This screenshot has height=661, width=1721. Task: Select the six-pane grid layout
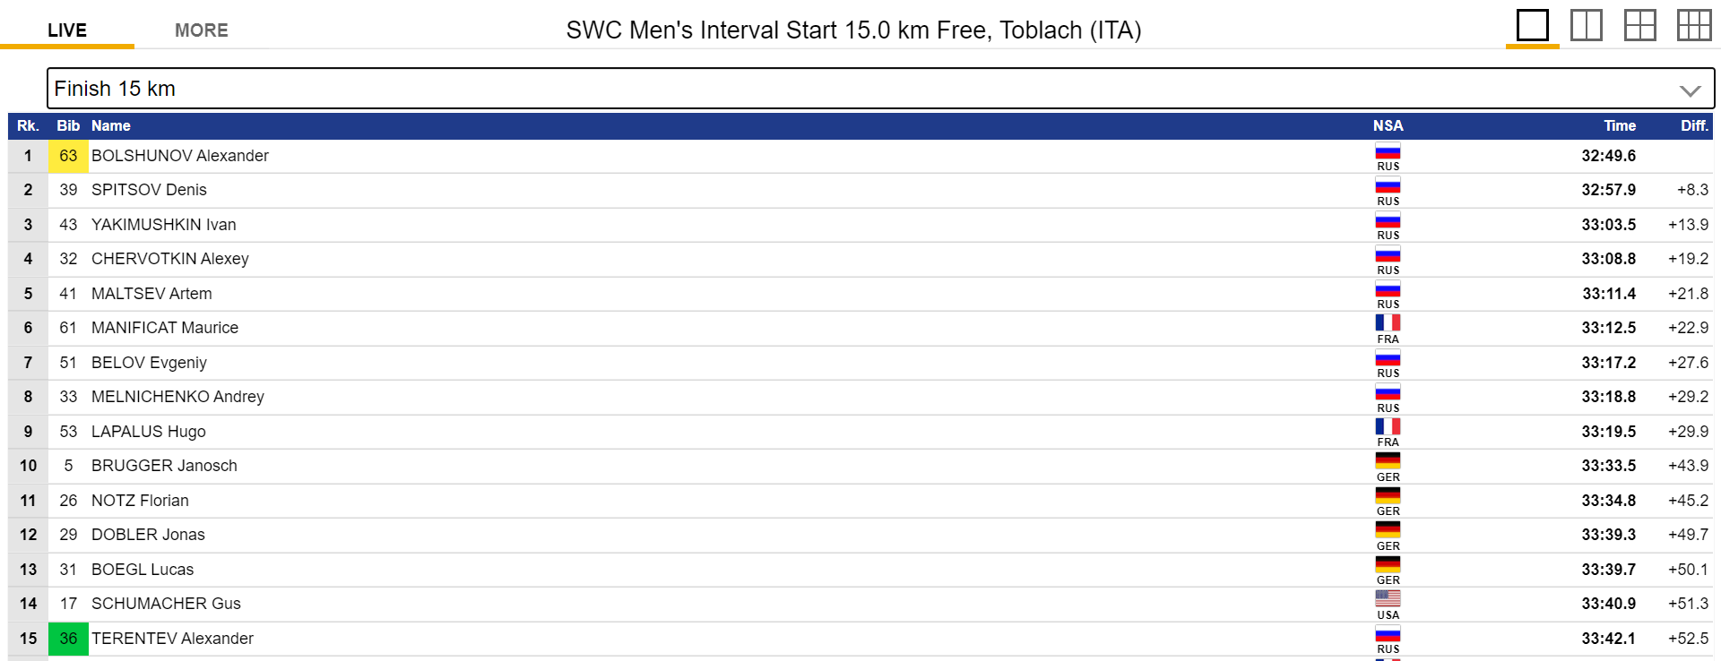(1693, 25)
